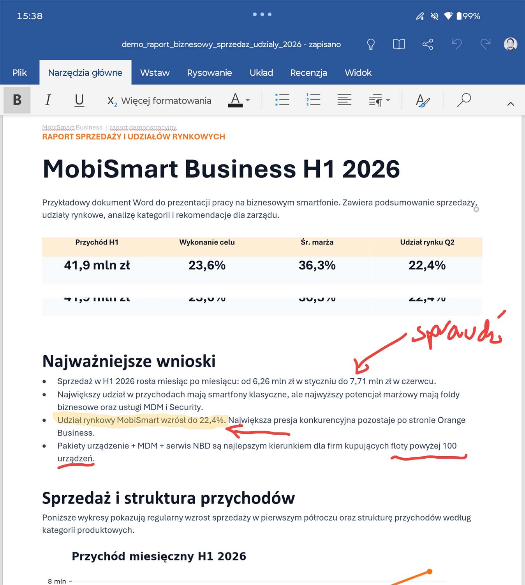Tap the muted sound status icon
This screenshot has width=525, height=585.
[434, 16]
